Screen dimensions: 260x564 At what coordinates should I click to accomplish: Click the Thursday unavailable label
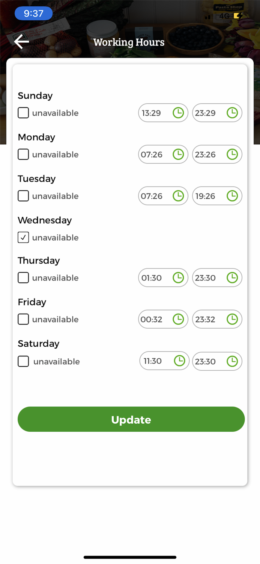pos(55,278)
